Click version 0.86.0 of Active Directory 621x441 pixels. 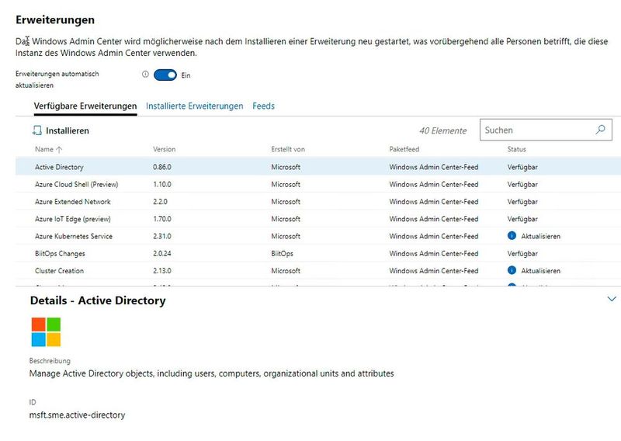(162, 167)
